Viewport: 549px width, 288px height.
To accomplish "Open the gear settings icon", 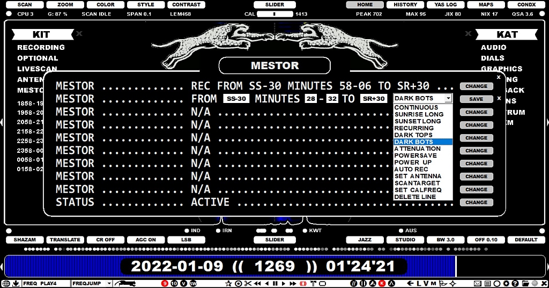I will click(506, 283).
